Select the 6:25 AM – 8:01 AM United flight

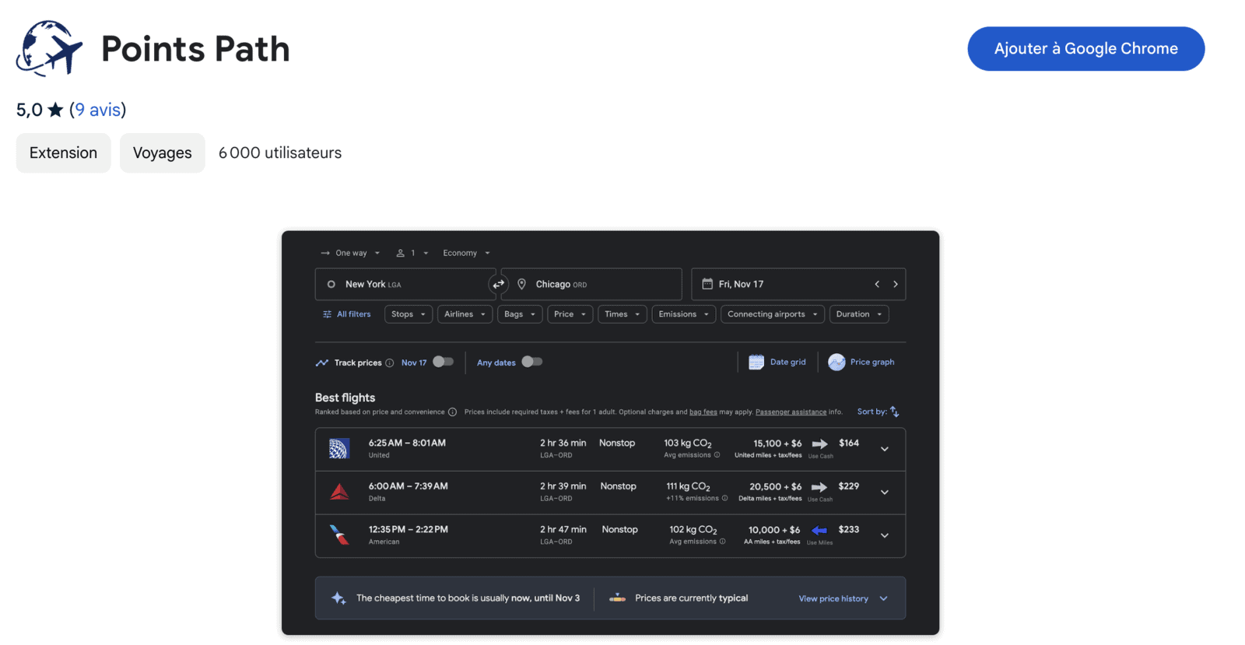point(610,449)
